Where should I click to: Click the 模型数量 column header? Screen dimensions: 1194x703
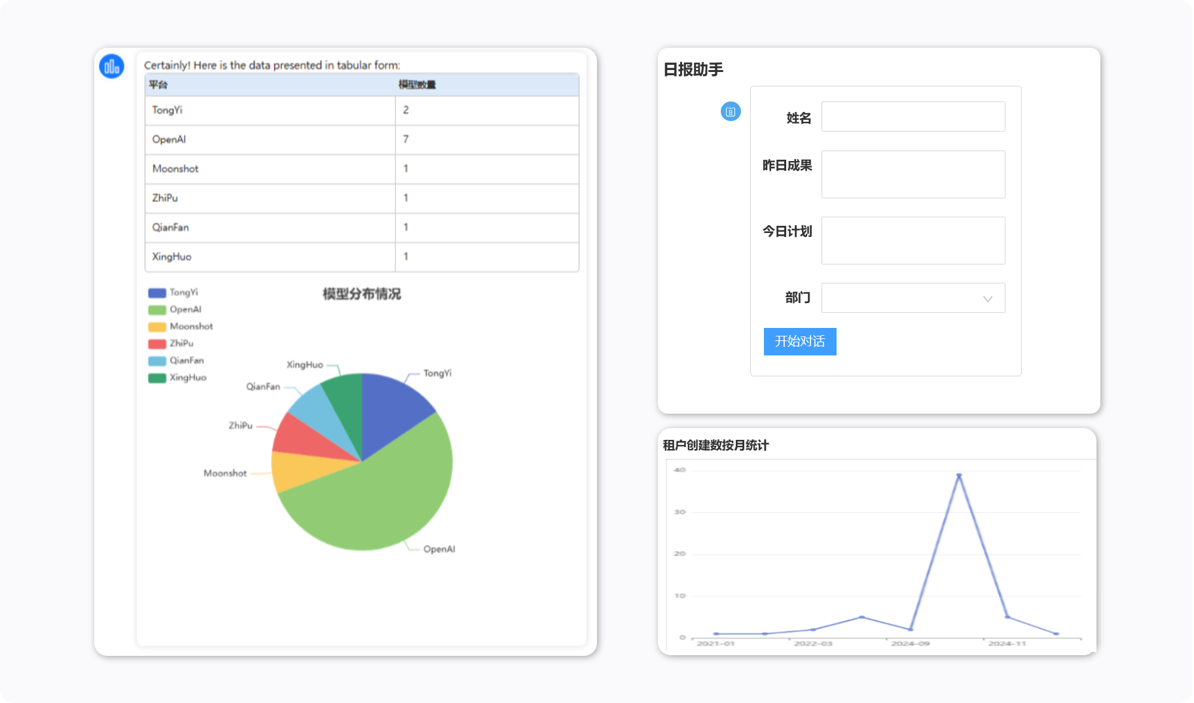point(417,84)
